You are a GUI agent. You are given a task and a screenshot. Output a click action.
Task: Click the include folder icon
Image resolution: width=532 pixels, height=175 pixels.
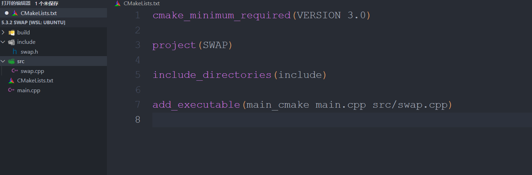click(x=12, y=42)
